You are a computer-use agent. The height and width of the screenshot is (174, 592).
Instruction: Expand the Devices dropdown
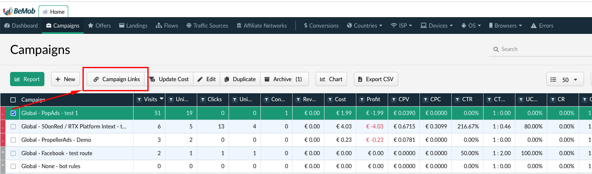[x=437, y=26]
